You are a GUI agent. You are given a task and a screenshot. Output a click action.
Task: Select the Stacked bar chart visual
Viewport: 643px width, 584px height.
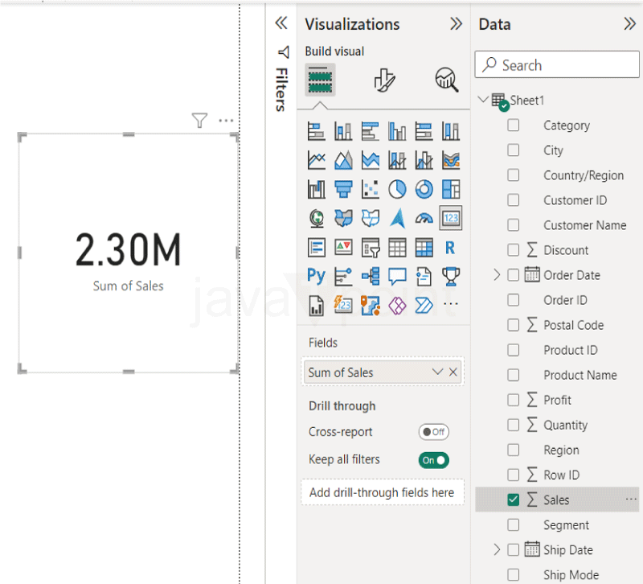click(x=316, y=132)
